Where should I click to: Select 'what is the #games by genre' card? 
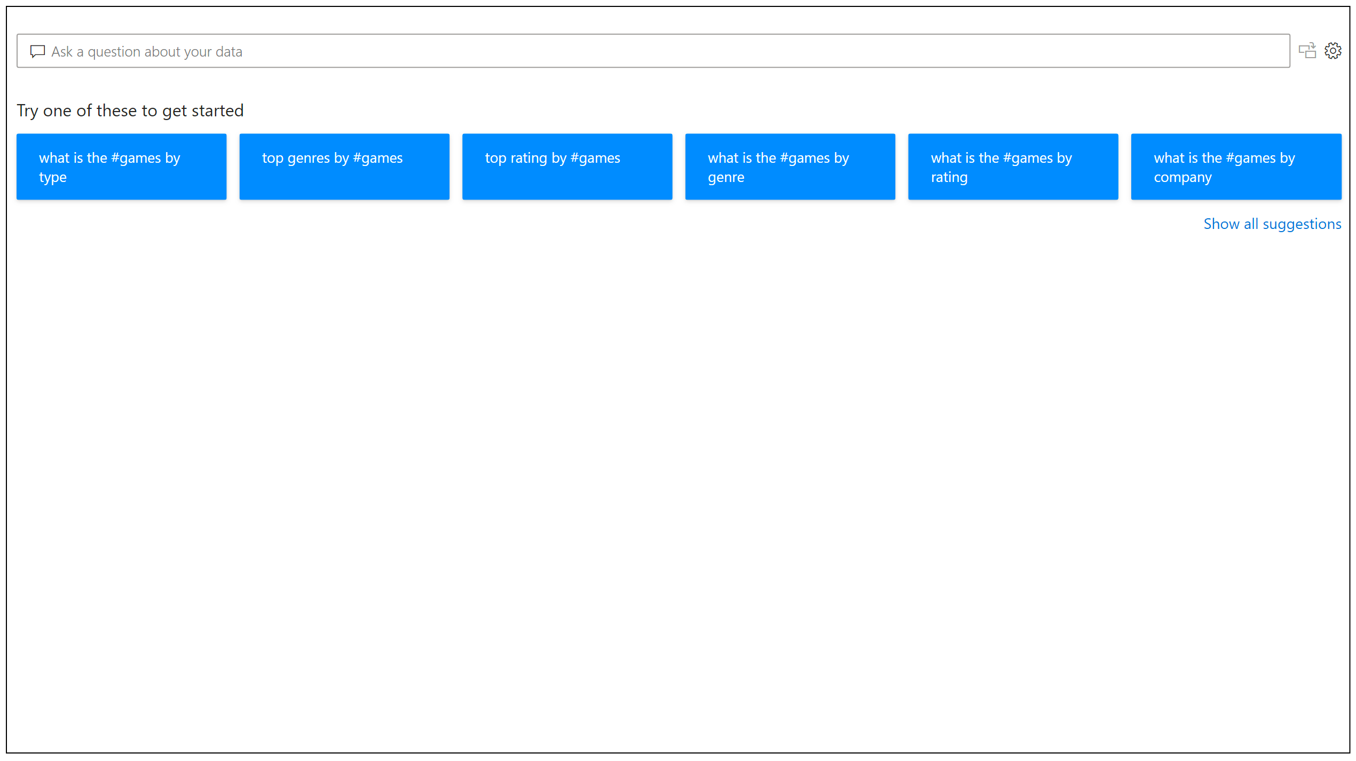coord(790,167)
